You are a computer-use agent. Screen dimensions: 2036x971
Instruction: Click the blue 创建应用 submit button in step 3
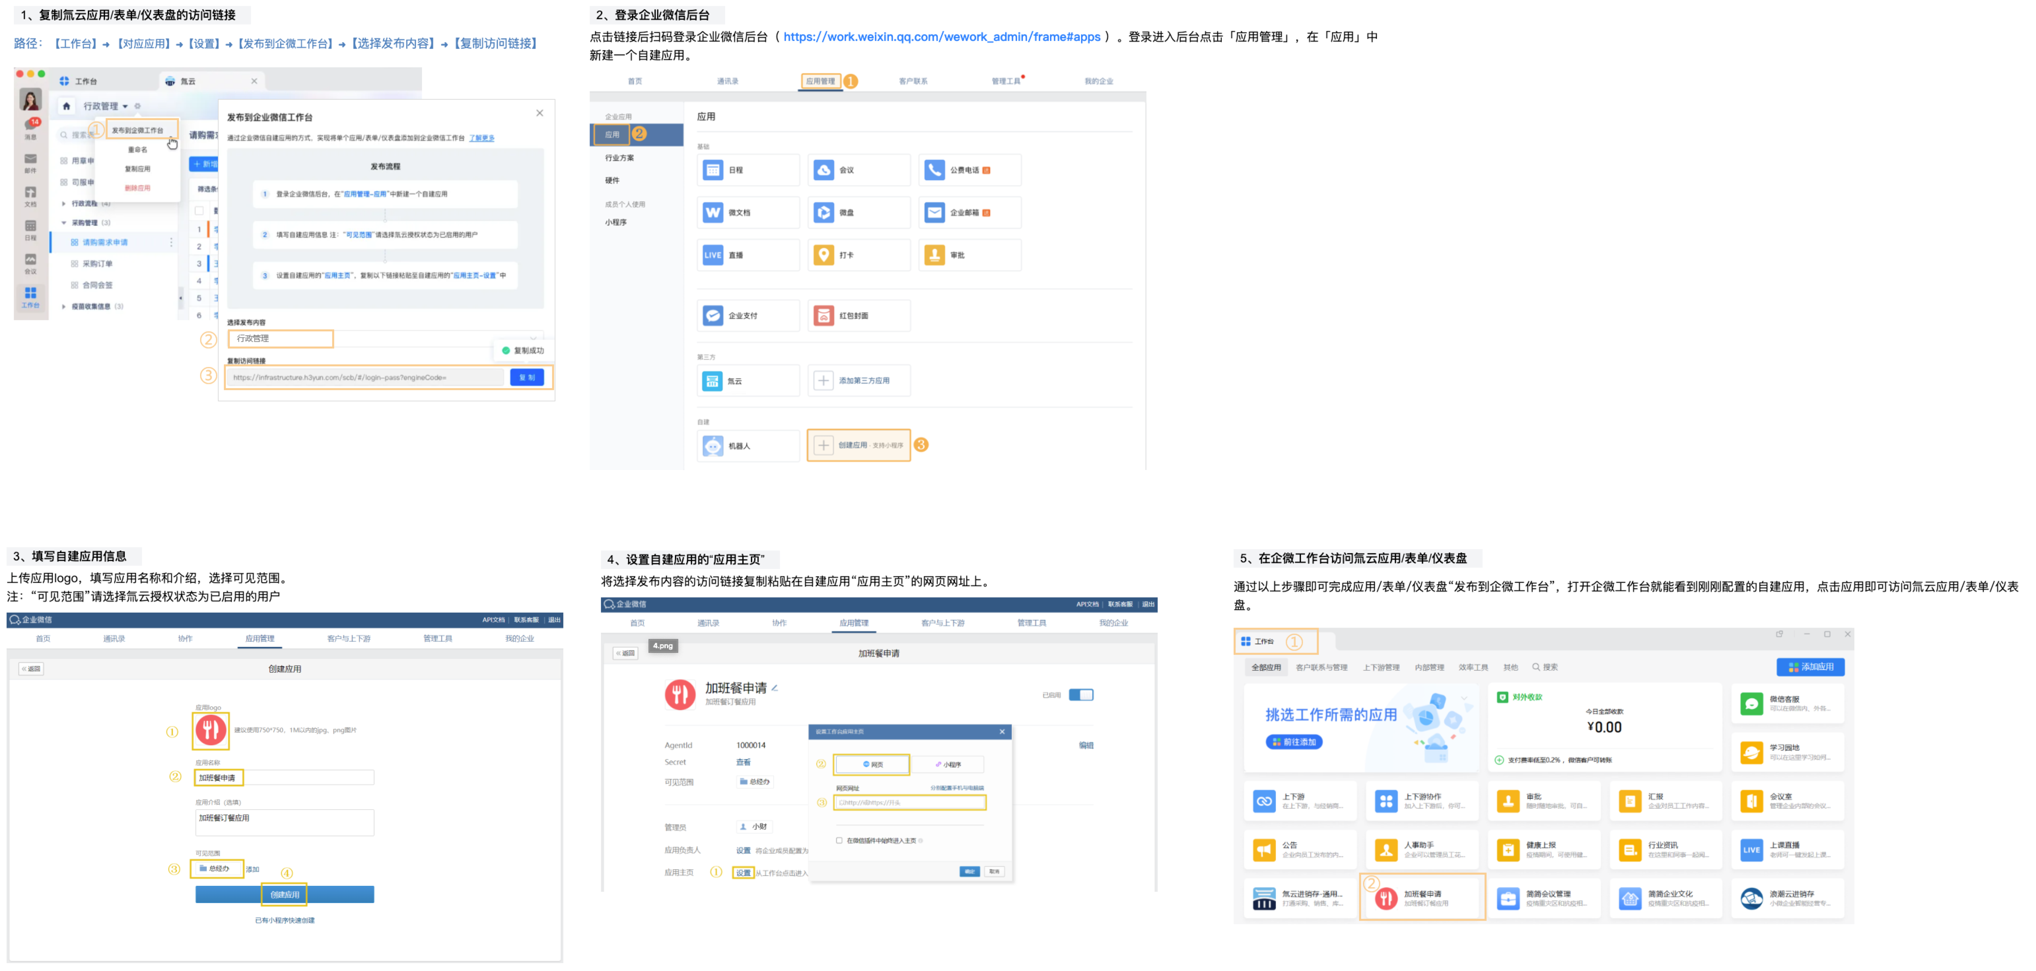tap(285, 894)
